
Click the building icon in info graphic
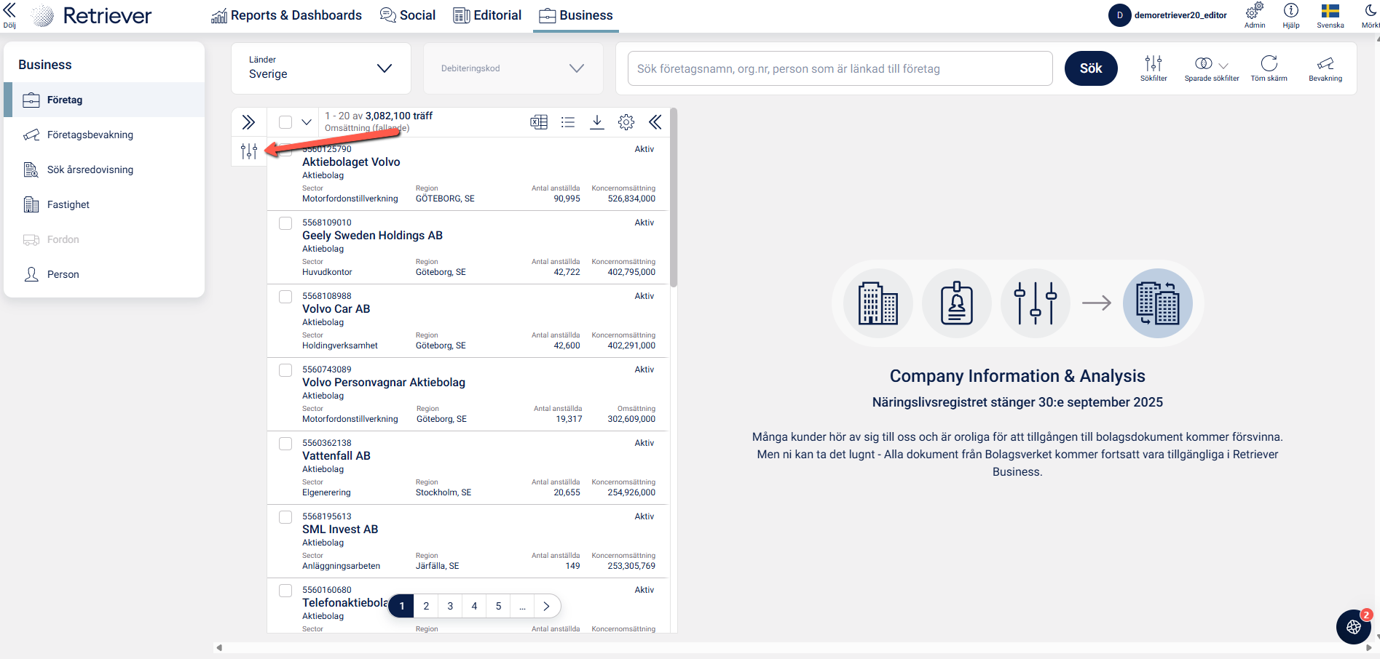[x=878, y=303]
